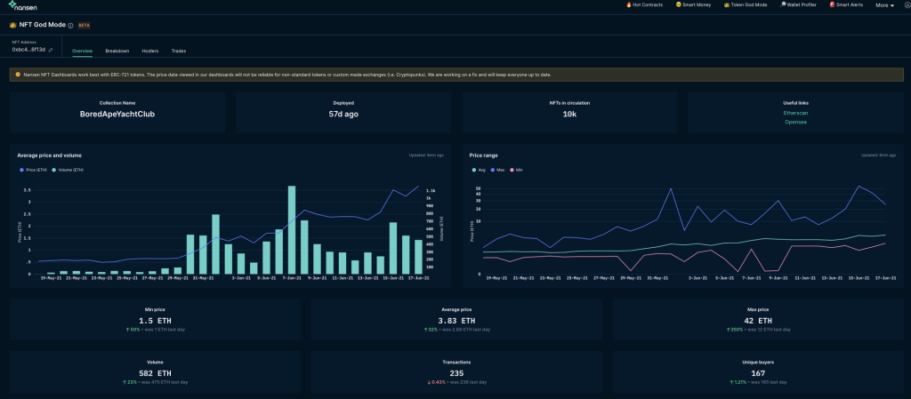
Task: Click the tallest volume bar at 7-Jun-21
Action: [x=292, y=229]
